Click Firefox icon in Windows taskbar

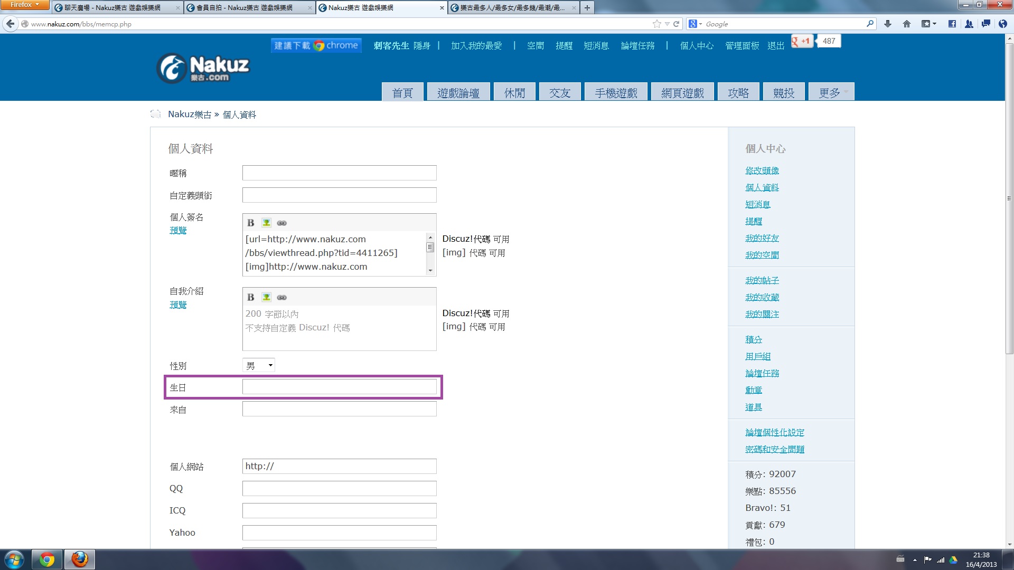coord(80,559)
